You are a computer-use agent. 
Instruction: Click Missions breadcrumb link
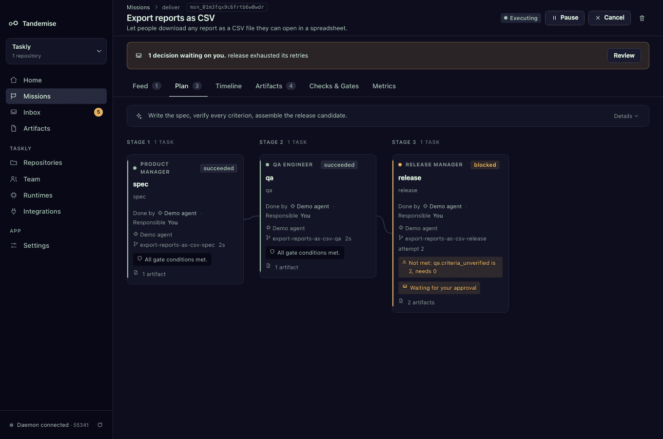[x=138, y=7]
